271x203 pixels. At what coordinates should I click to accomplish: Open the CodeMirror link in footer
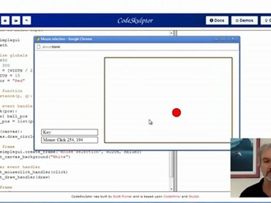172,197
